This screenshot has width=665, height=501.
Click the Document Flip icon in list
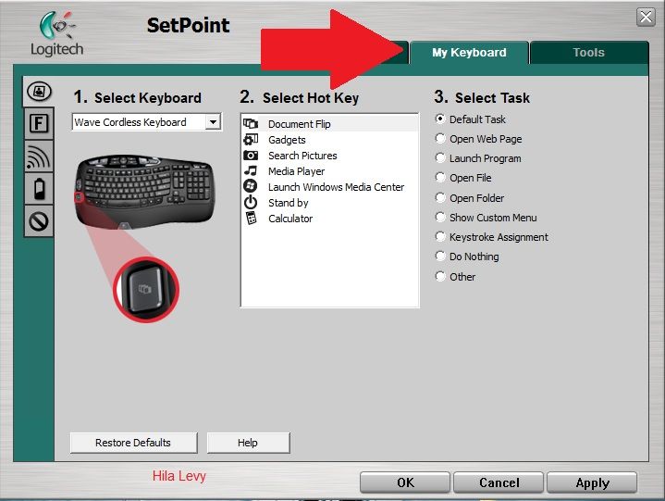[251, 123]
